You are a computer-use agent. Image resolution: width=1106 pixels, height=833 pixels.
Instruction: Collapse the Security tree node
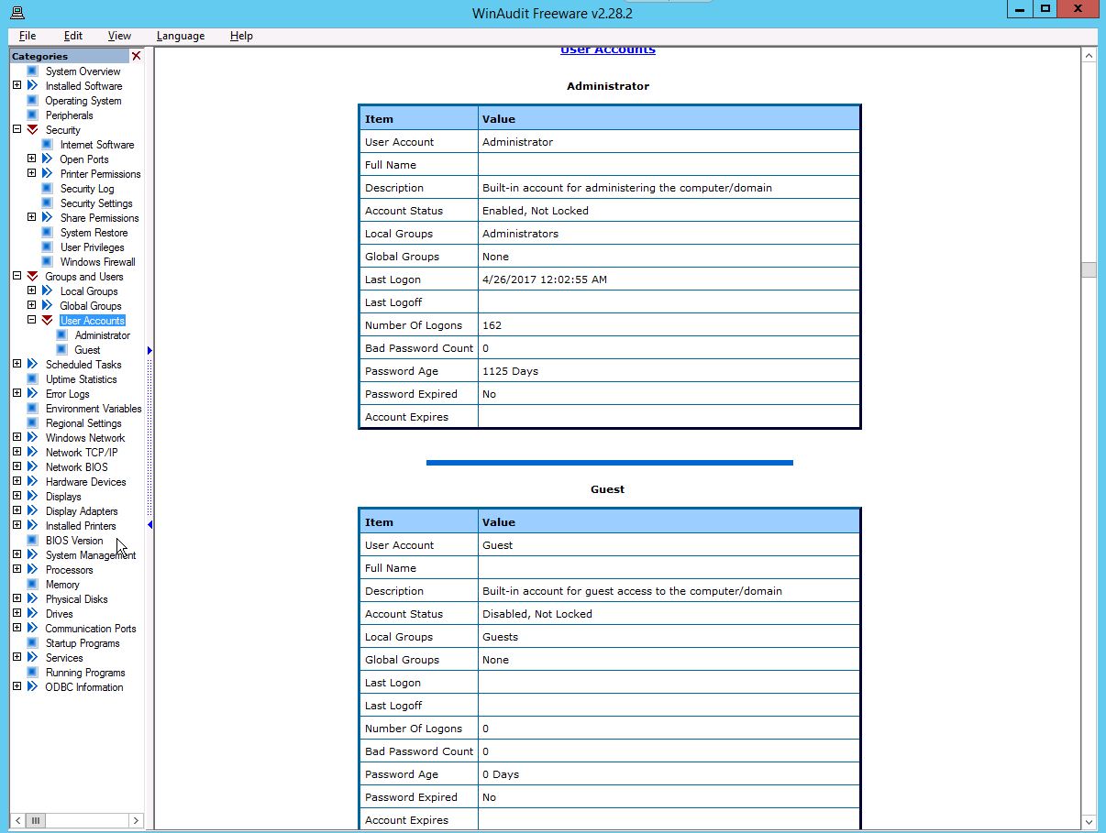[x=17, y=130]
